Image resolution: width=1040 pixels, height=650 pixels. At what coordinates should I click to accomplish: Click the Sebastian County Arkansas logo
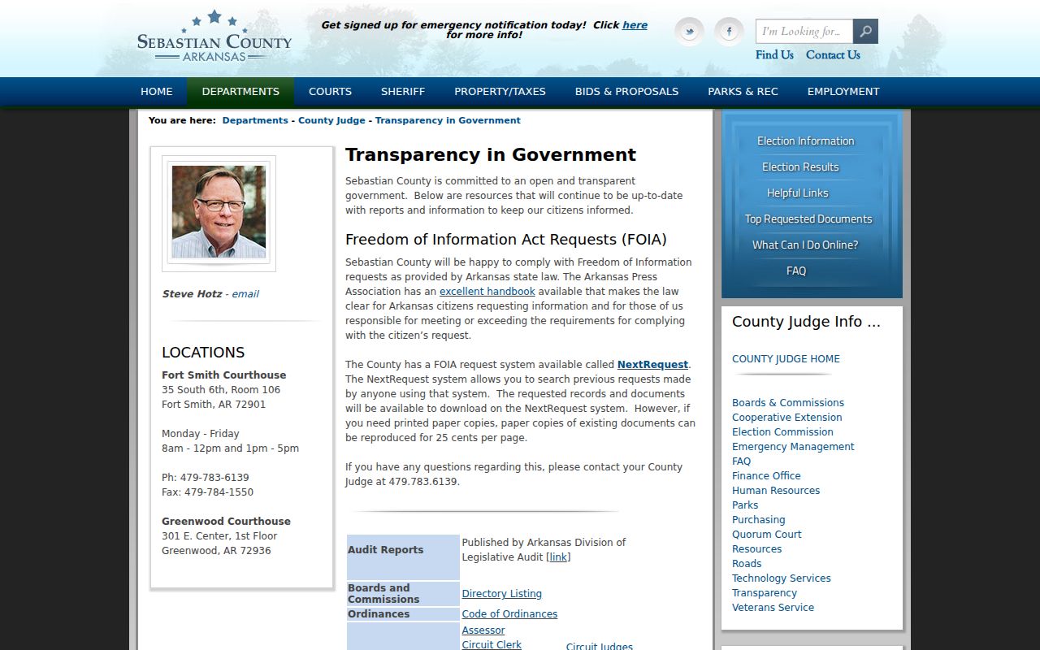coord(214,37)
